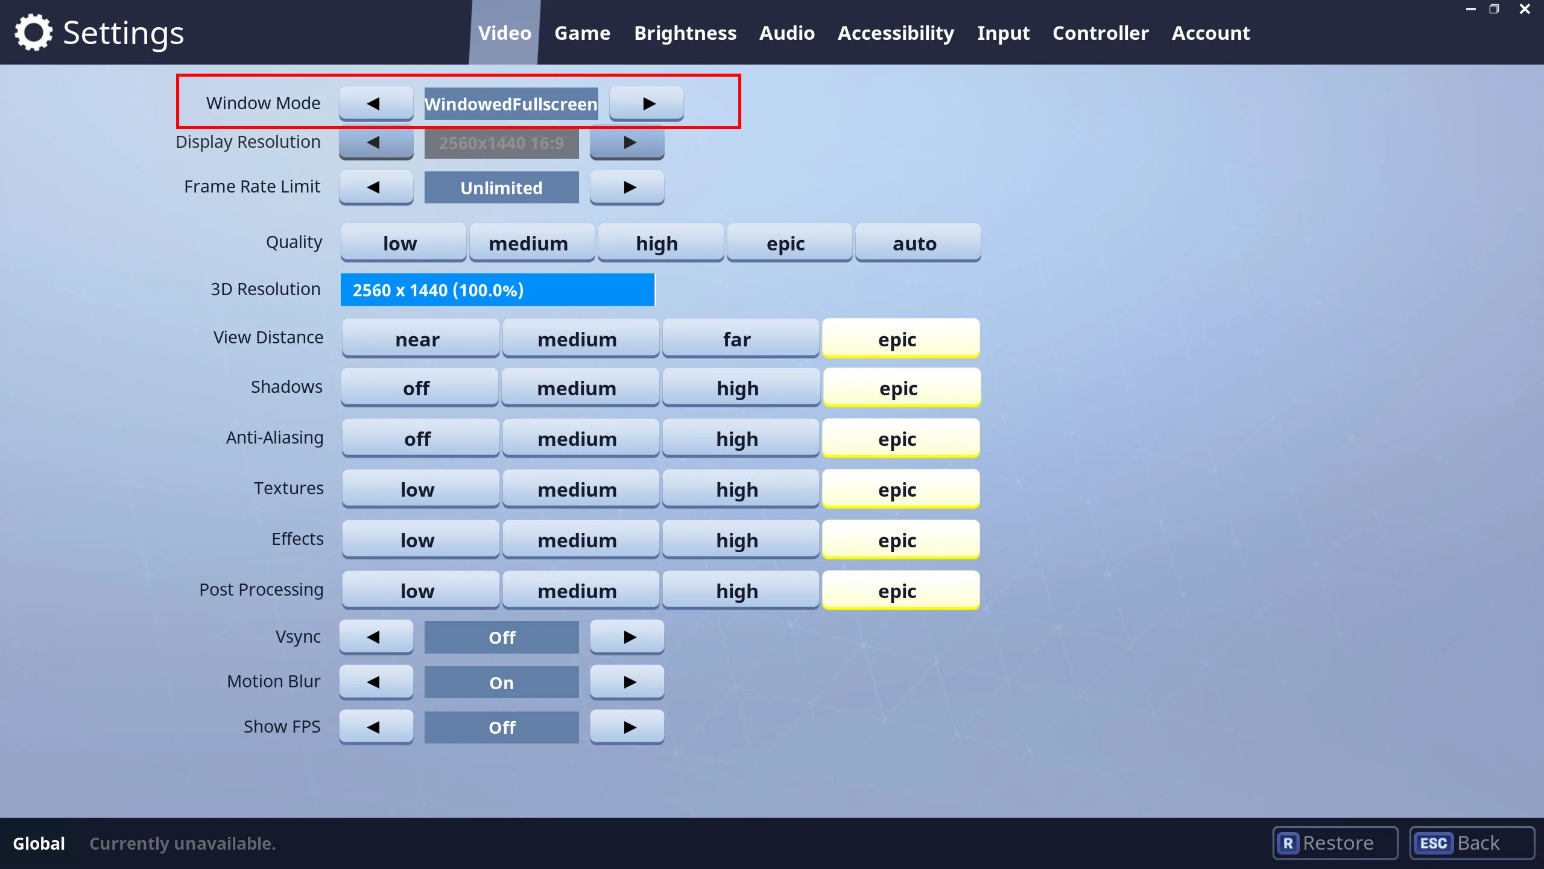Click the Restore button
Image resolution: width=1544 pixels, height=869 pixels.
coord(1334,842)
